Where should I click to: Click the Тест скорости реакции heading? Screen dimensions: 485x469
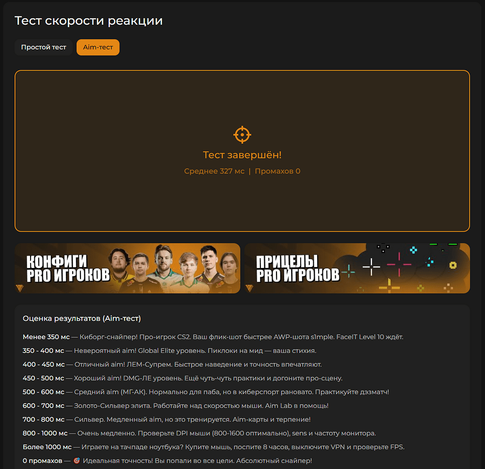[88, 21]
